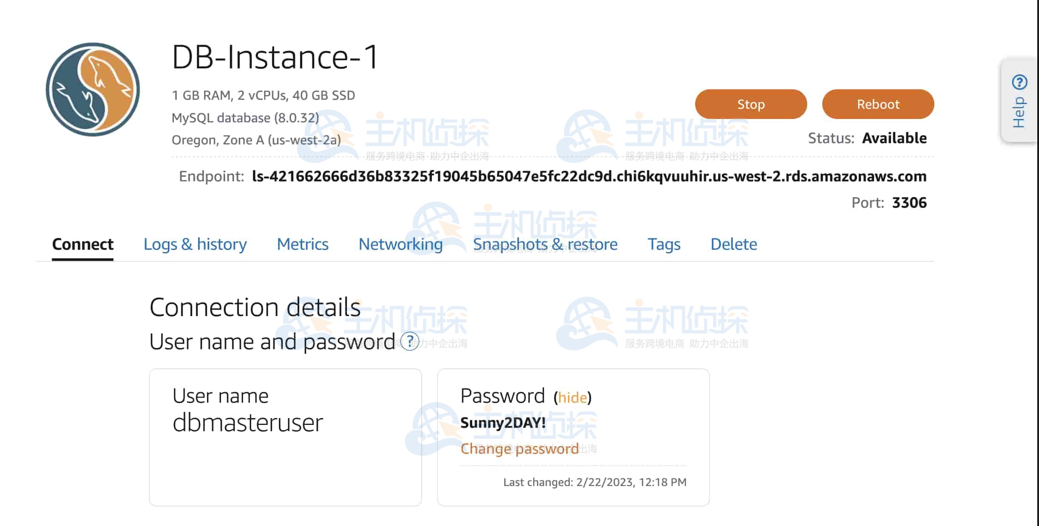Select the Networking tab
The image size is (1039, 526).
(x=400, y=244)
